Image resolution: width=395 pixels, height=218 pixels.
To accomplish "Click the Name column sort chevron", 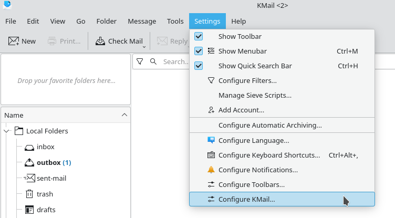I will [x=124, y=115].
